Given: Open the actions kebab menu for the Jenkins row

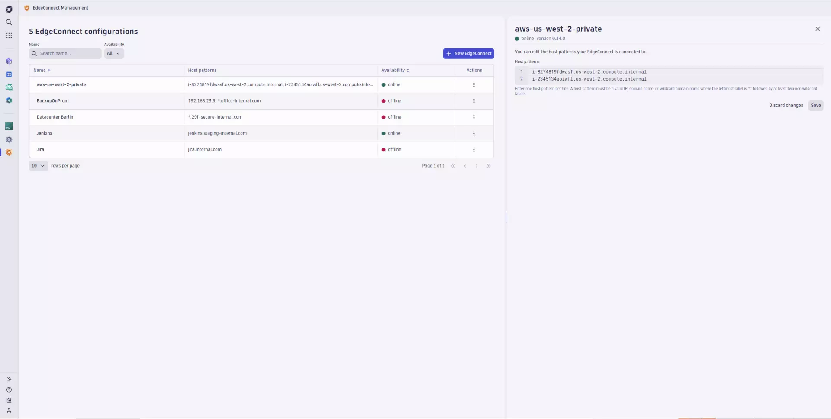Looking at the screenshot, I should pyautogui.click(x=474, y=133).
